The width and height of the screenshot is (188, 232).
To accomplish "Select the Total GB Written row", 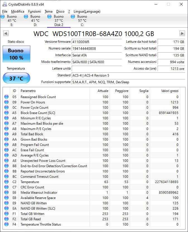I will (x=91, y=214).
